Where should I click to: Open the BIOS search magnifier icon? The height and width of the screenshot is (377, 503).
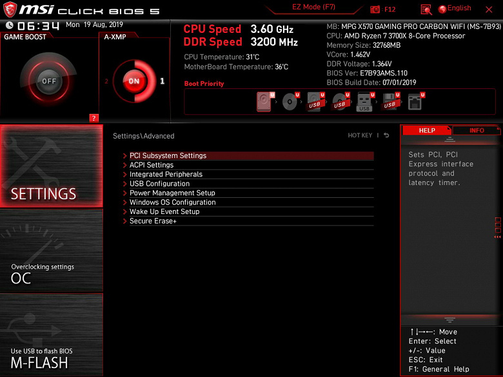pos(426,10)
